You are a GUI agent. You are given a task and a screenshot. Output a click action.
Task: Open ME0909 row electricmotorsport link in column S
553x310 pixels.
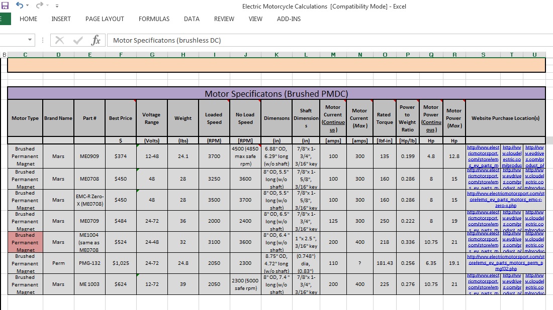tap(483, 156)
